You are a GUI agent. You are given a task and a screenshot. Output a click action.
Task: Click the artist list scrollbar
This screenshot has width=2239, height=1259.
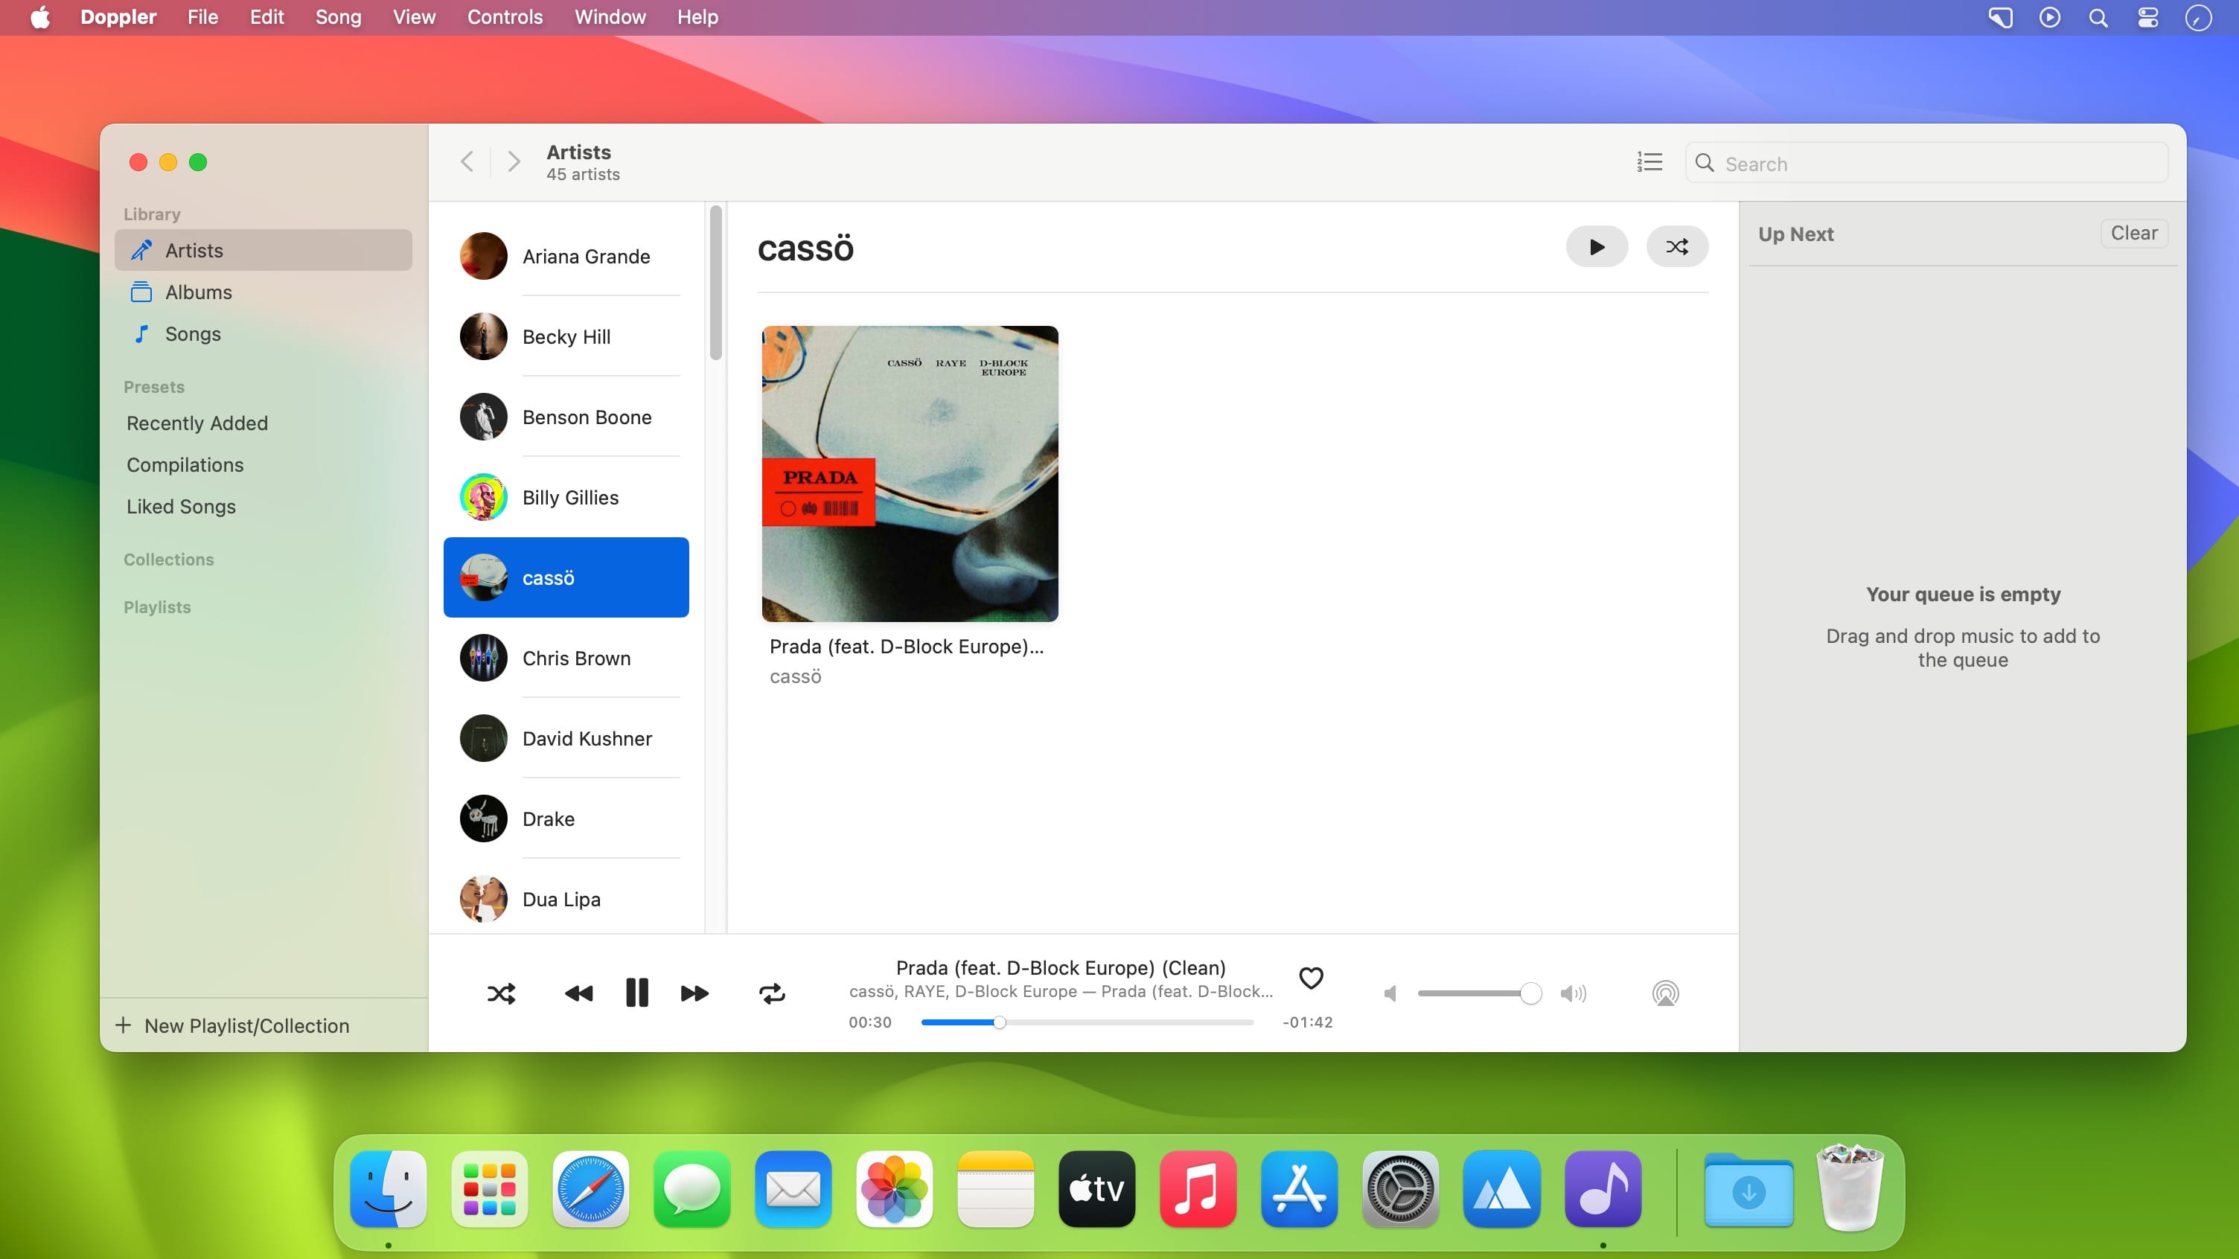pos(716,283)
